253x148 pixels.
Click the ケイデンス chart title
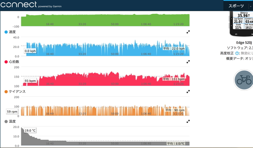[17, 92]
